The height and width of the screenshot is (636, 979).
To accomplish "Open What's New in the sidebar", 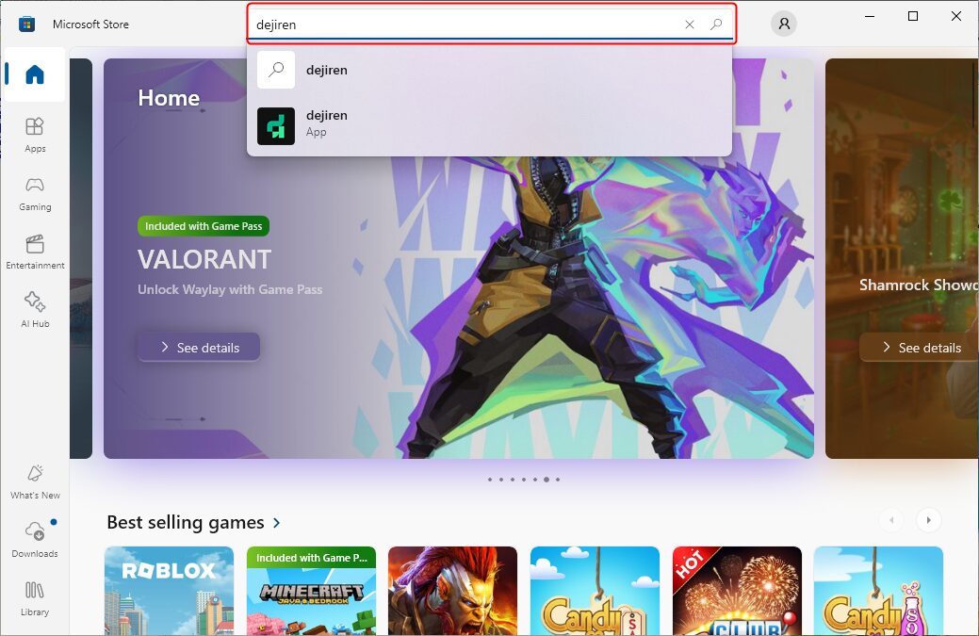I will click(35, 481).
